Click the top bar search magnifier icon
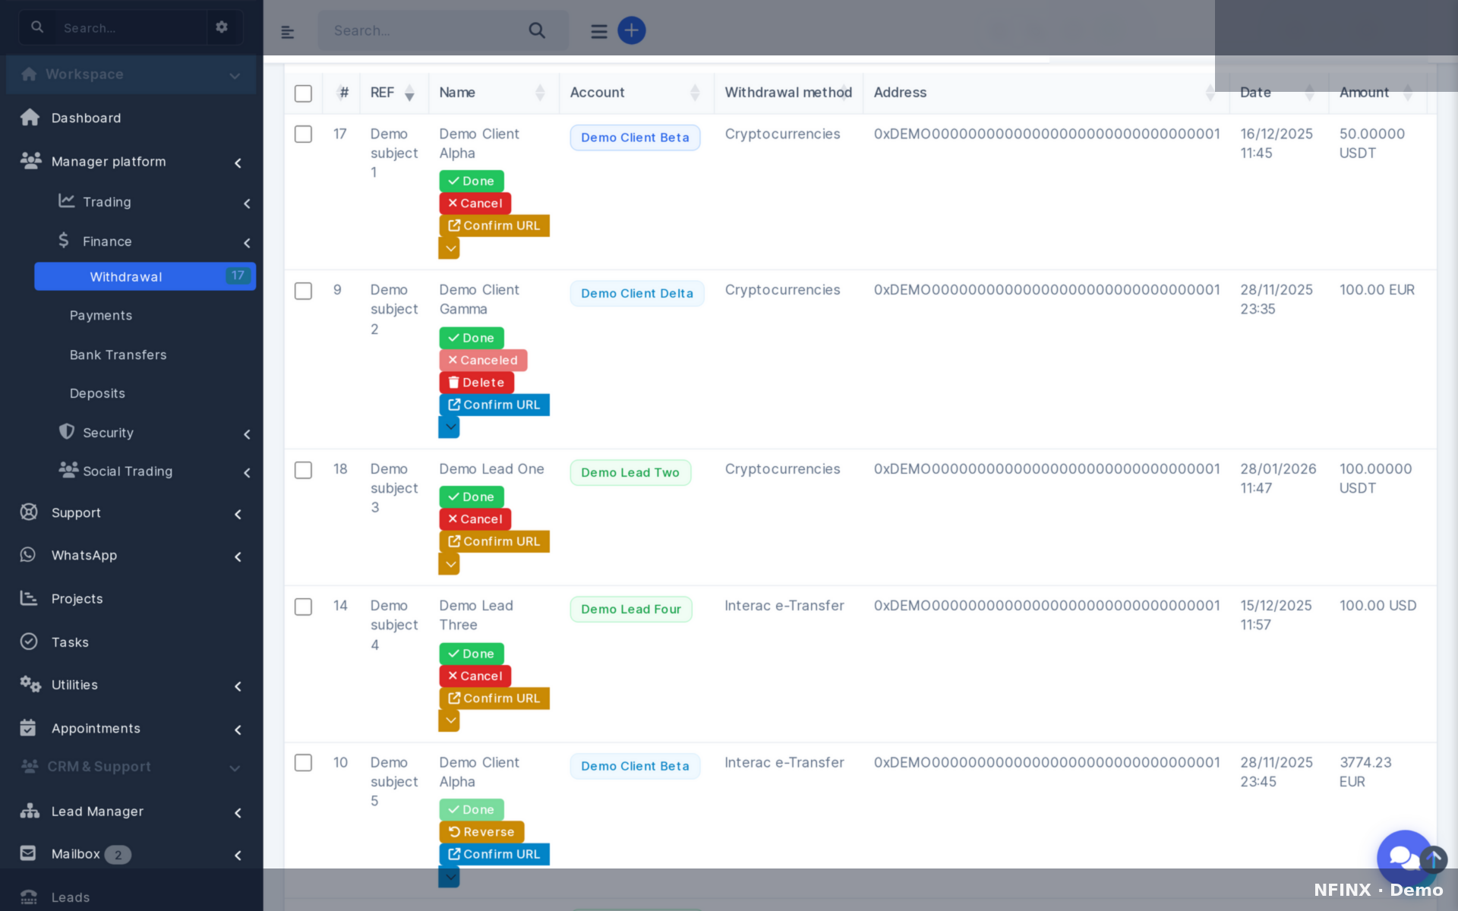 click(537, 30)
